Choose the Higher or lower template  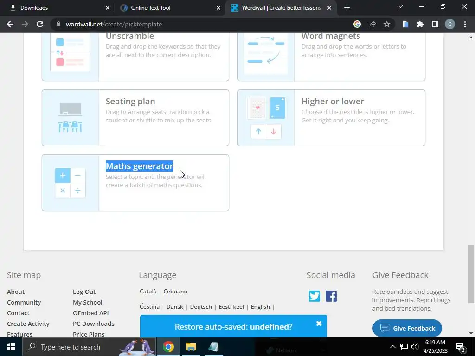click(331, 117)
